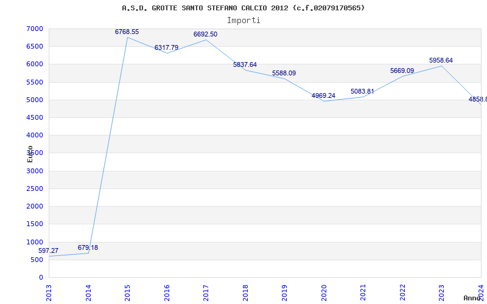Select the data label 6692.50
Image resolution: width=487 pixels, height=304 pixels.
coord(205,35)
